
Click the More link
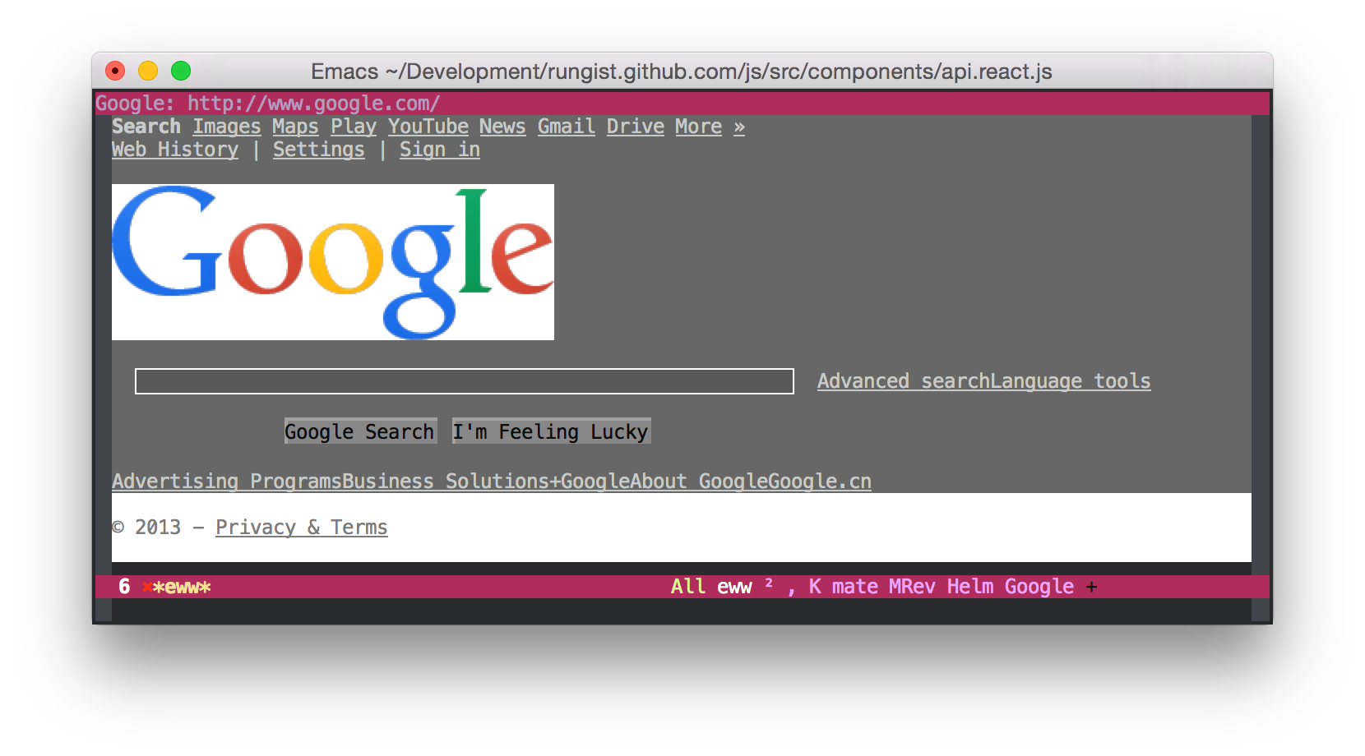tap(698, 127)
